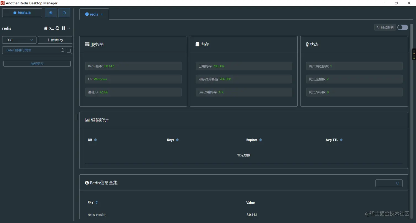Image resolution: width=416 pixels, height=223 pixels.
Task: Close the redis tab
Action: [102, 15]
